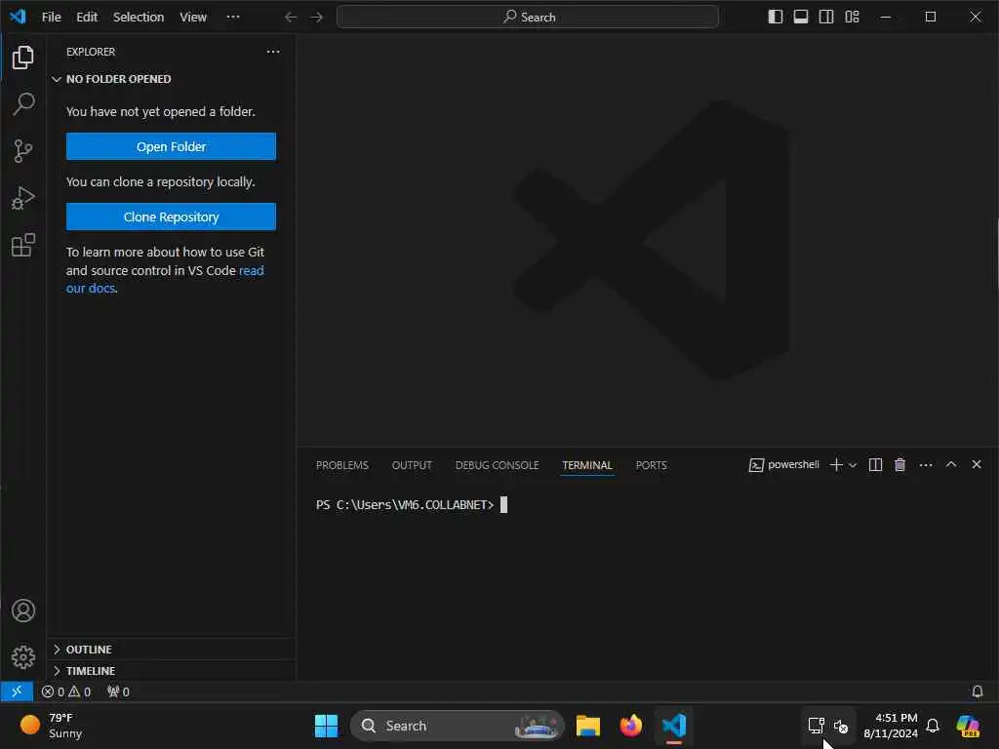Viewport: 999px width, 749px height.
Task: Switch to the Problems tab
Action: (341, 465)
